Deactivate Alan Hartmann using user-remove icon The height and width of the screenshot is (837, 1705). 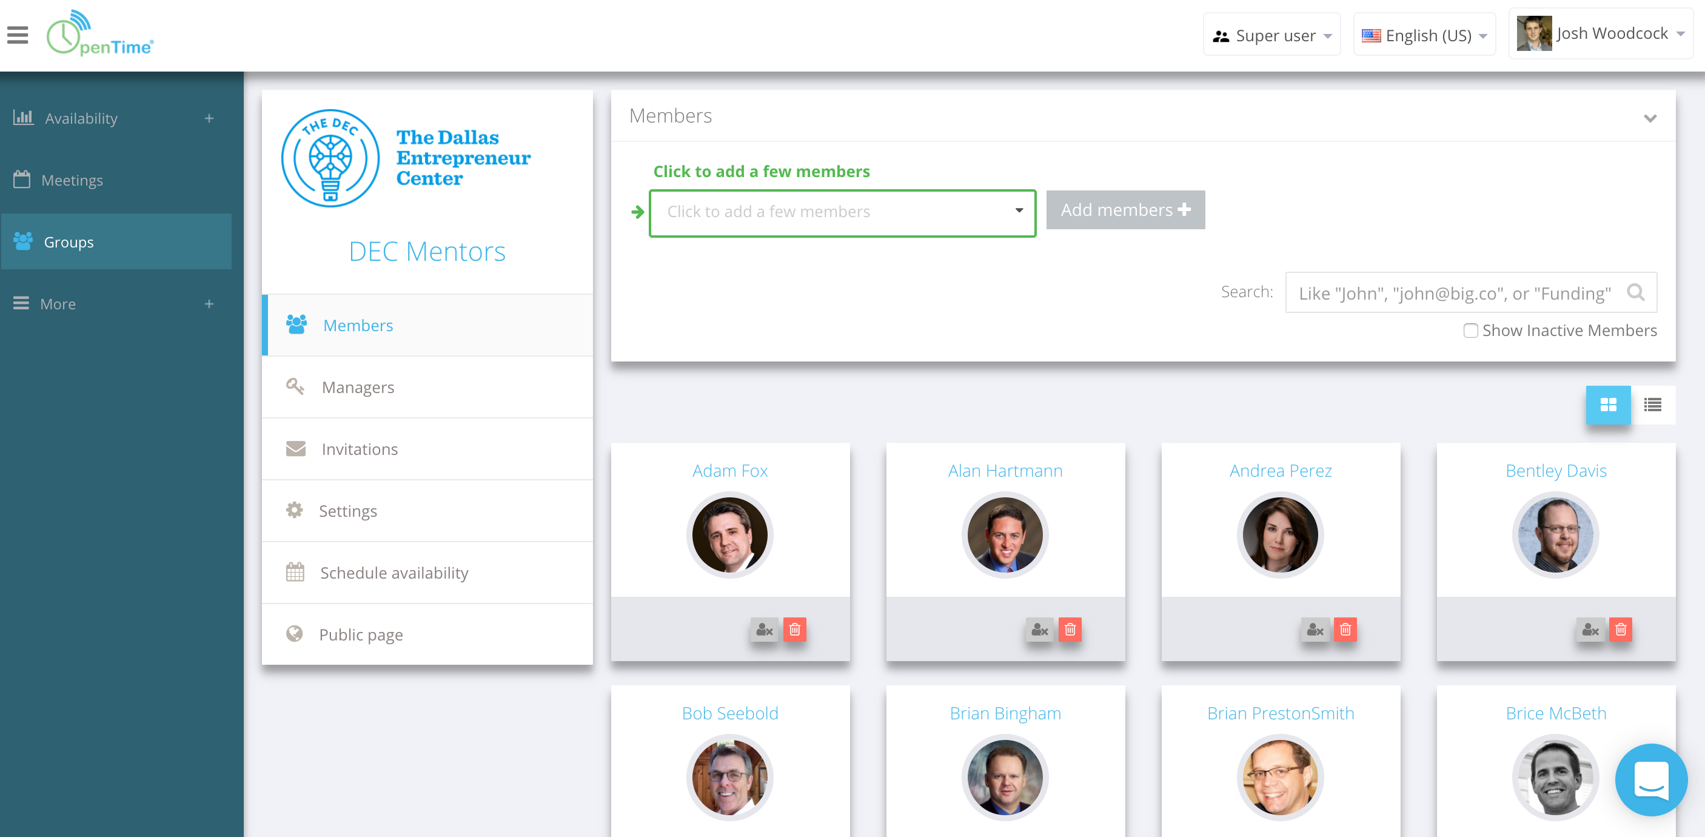click(x=1039, y=629)
